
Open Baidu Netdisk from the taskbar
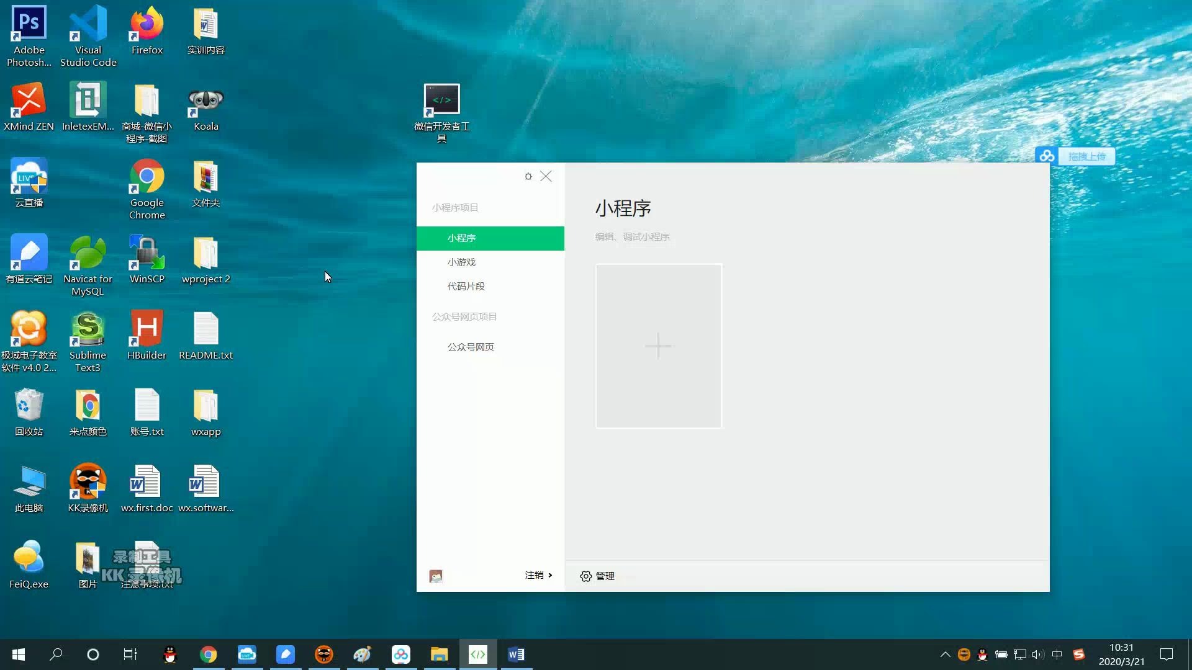(x=401, y=654)
